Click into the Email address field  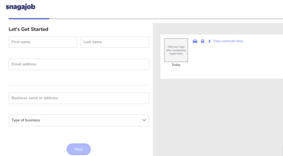coord(78,64)
